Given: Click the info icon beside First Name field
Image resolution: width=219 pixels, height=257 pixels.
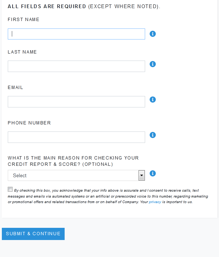Looking at the screenshot, I should click(153, 34).
